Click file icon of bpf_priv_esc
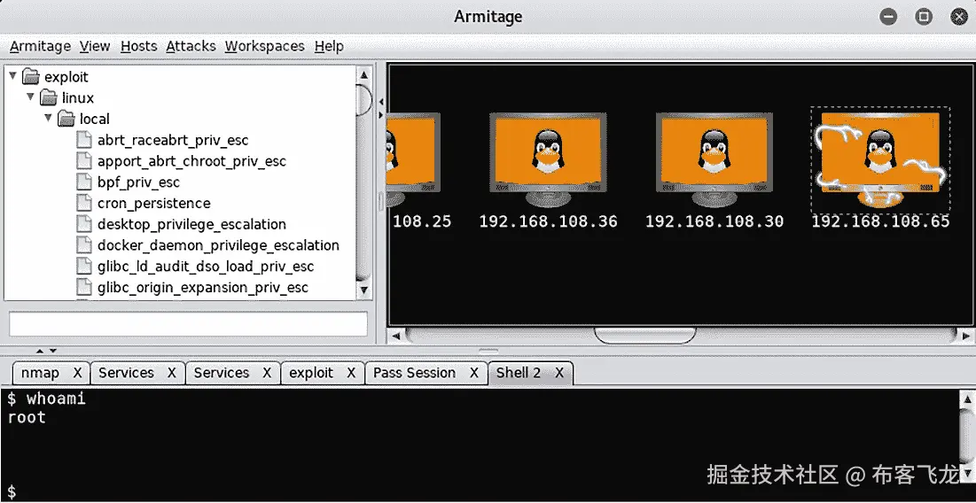 84,182
